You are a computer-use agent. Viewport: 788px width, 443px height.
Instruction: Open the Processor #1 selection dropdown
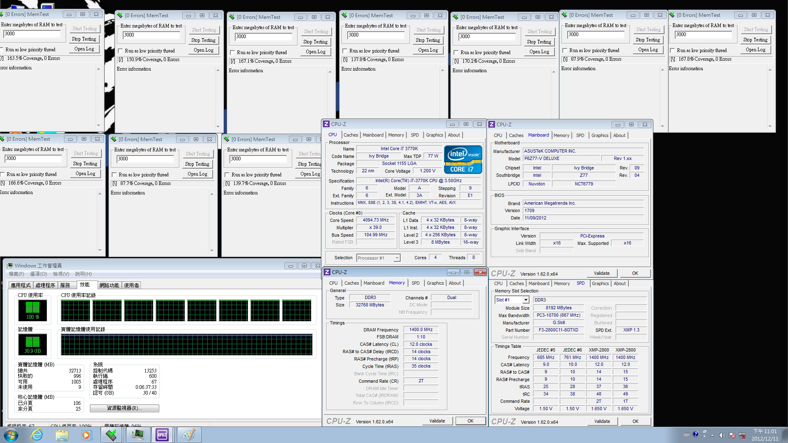tap(396, 258)
